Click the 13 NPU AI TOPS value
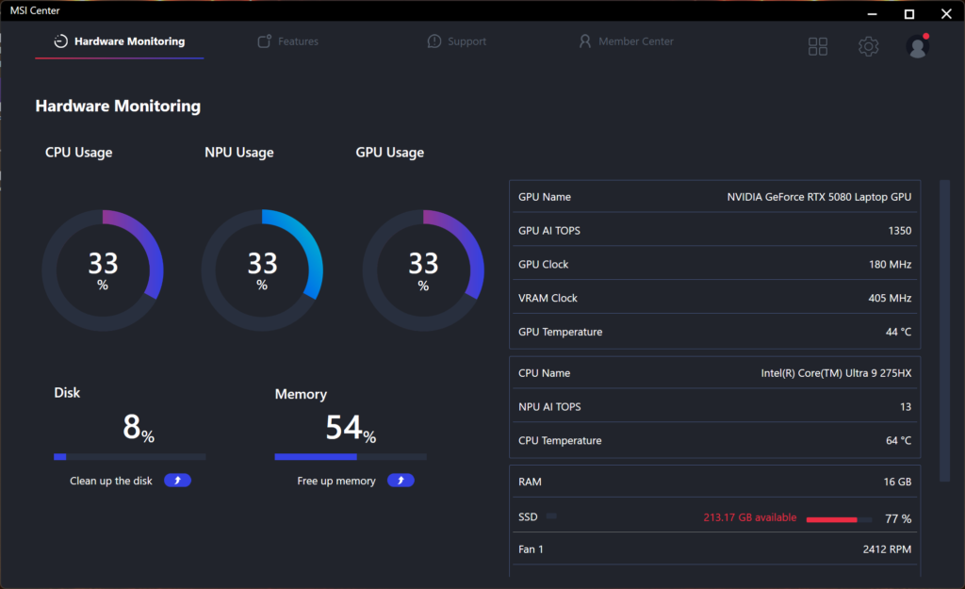Image resolution: width=965 pixels, height=589 pixels. click(x=906, y=407)
